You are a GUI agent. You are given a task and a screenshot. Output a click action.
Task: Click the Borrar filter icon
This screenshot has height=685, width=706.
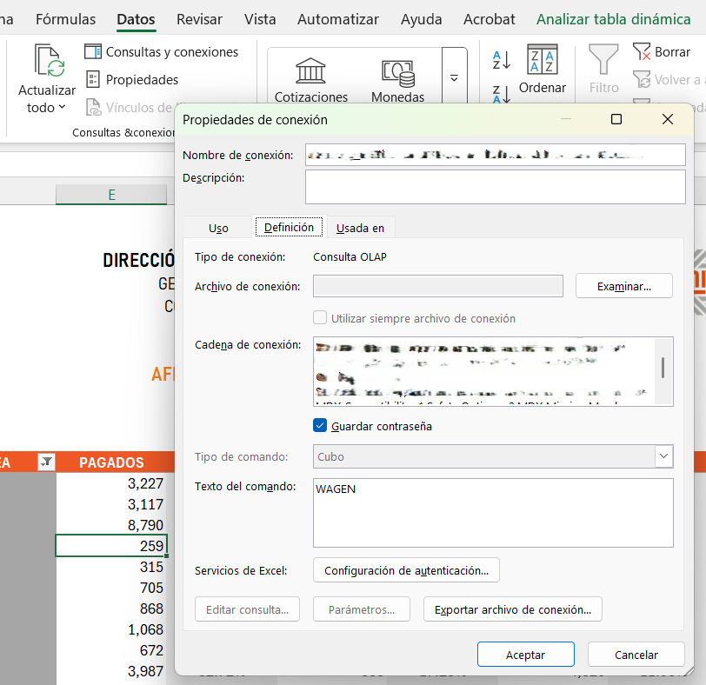click(x=642, y=52)
